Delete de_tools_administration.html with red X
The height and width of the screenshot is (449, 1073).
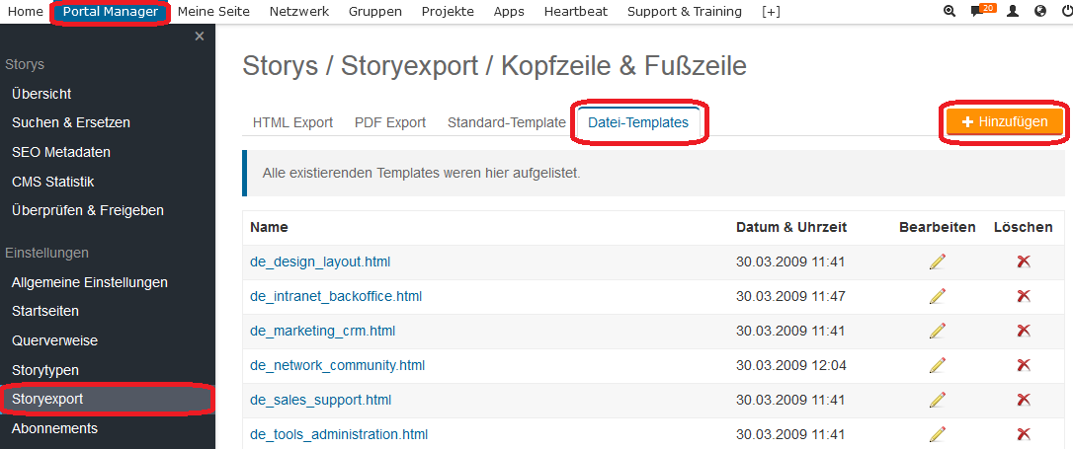point(1024,434)
